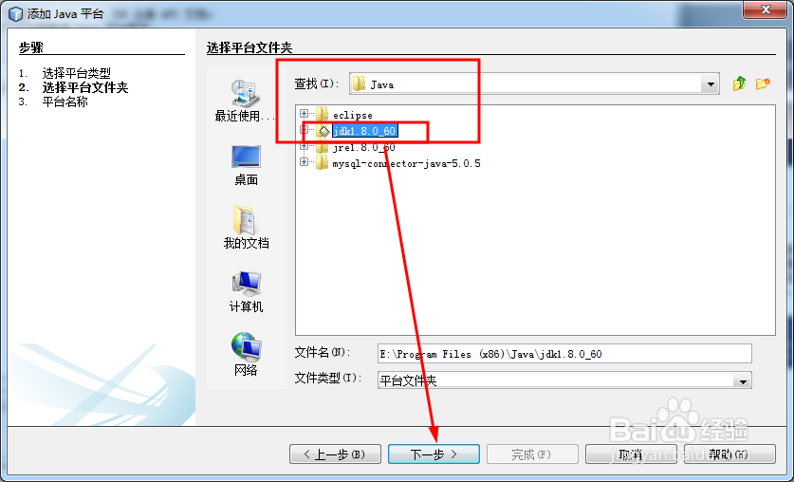Viewport: 794px width, 482px height.
Task: Click the Back (上一步) button
Action: 335,454
